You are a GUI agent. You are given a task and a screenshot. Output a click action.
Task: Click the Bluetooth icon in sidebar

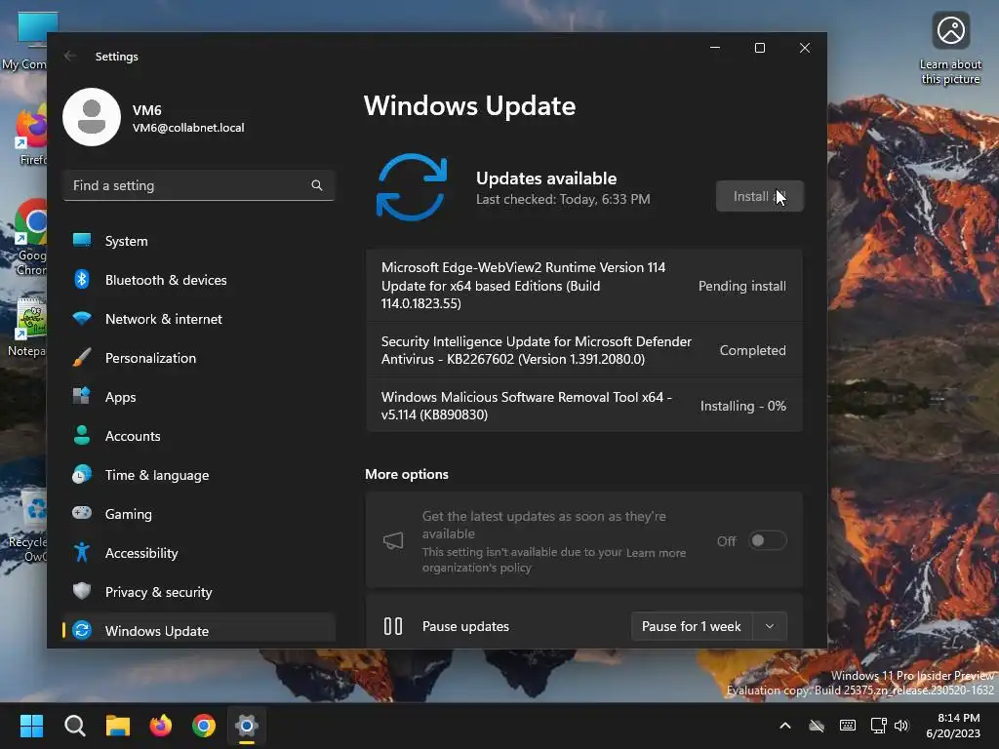(82, 279)
